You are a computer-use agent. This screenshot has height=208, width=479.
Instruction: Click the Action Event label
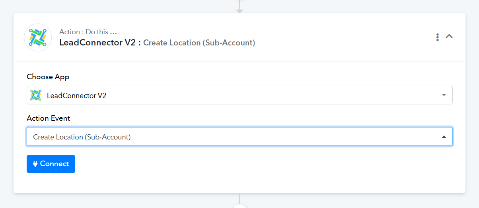click(49, 118)
